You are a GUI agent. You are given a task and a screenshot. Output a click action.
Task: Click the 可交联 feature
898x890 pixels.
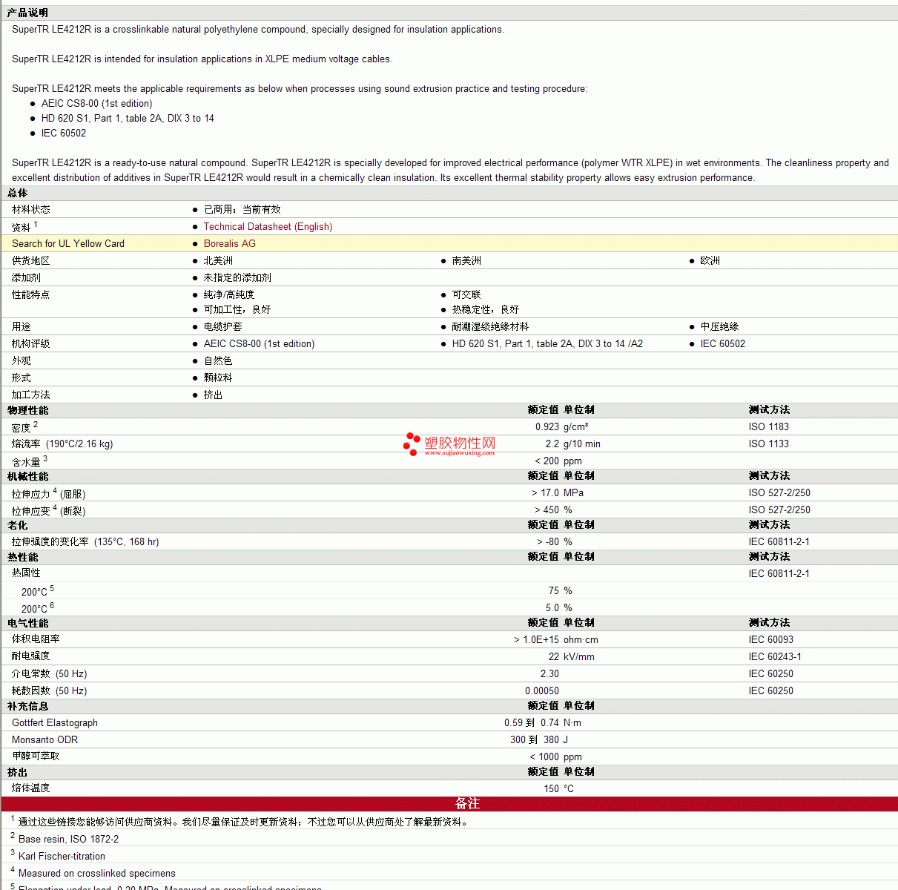click(466, 295)
